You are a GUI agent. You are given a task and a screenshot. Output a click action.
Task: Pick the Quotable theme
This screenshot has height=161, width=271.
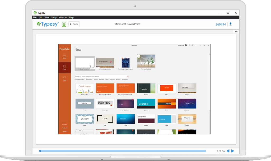tap(146, 104)
